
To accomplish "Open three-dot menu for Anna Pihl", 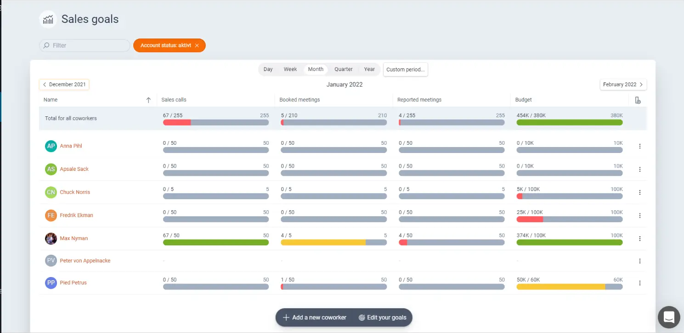I will coord(639,146).
